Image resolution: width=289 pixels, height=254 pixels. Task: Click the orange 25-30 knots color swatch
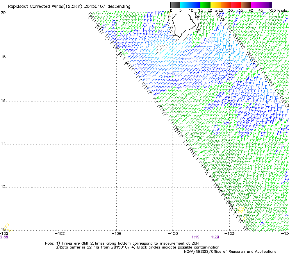click(226, 5)
